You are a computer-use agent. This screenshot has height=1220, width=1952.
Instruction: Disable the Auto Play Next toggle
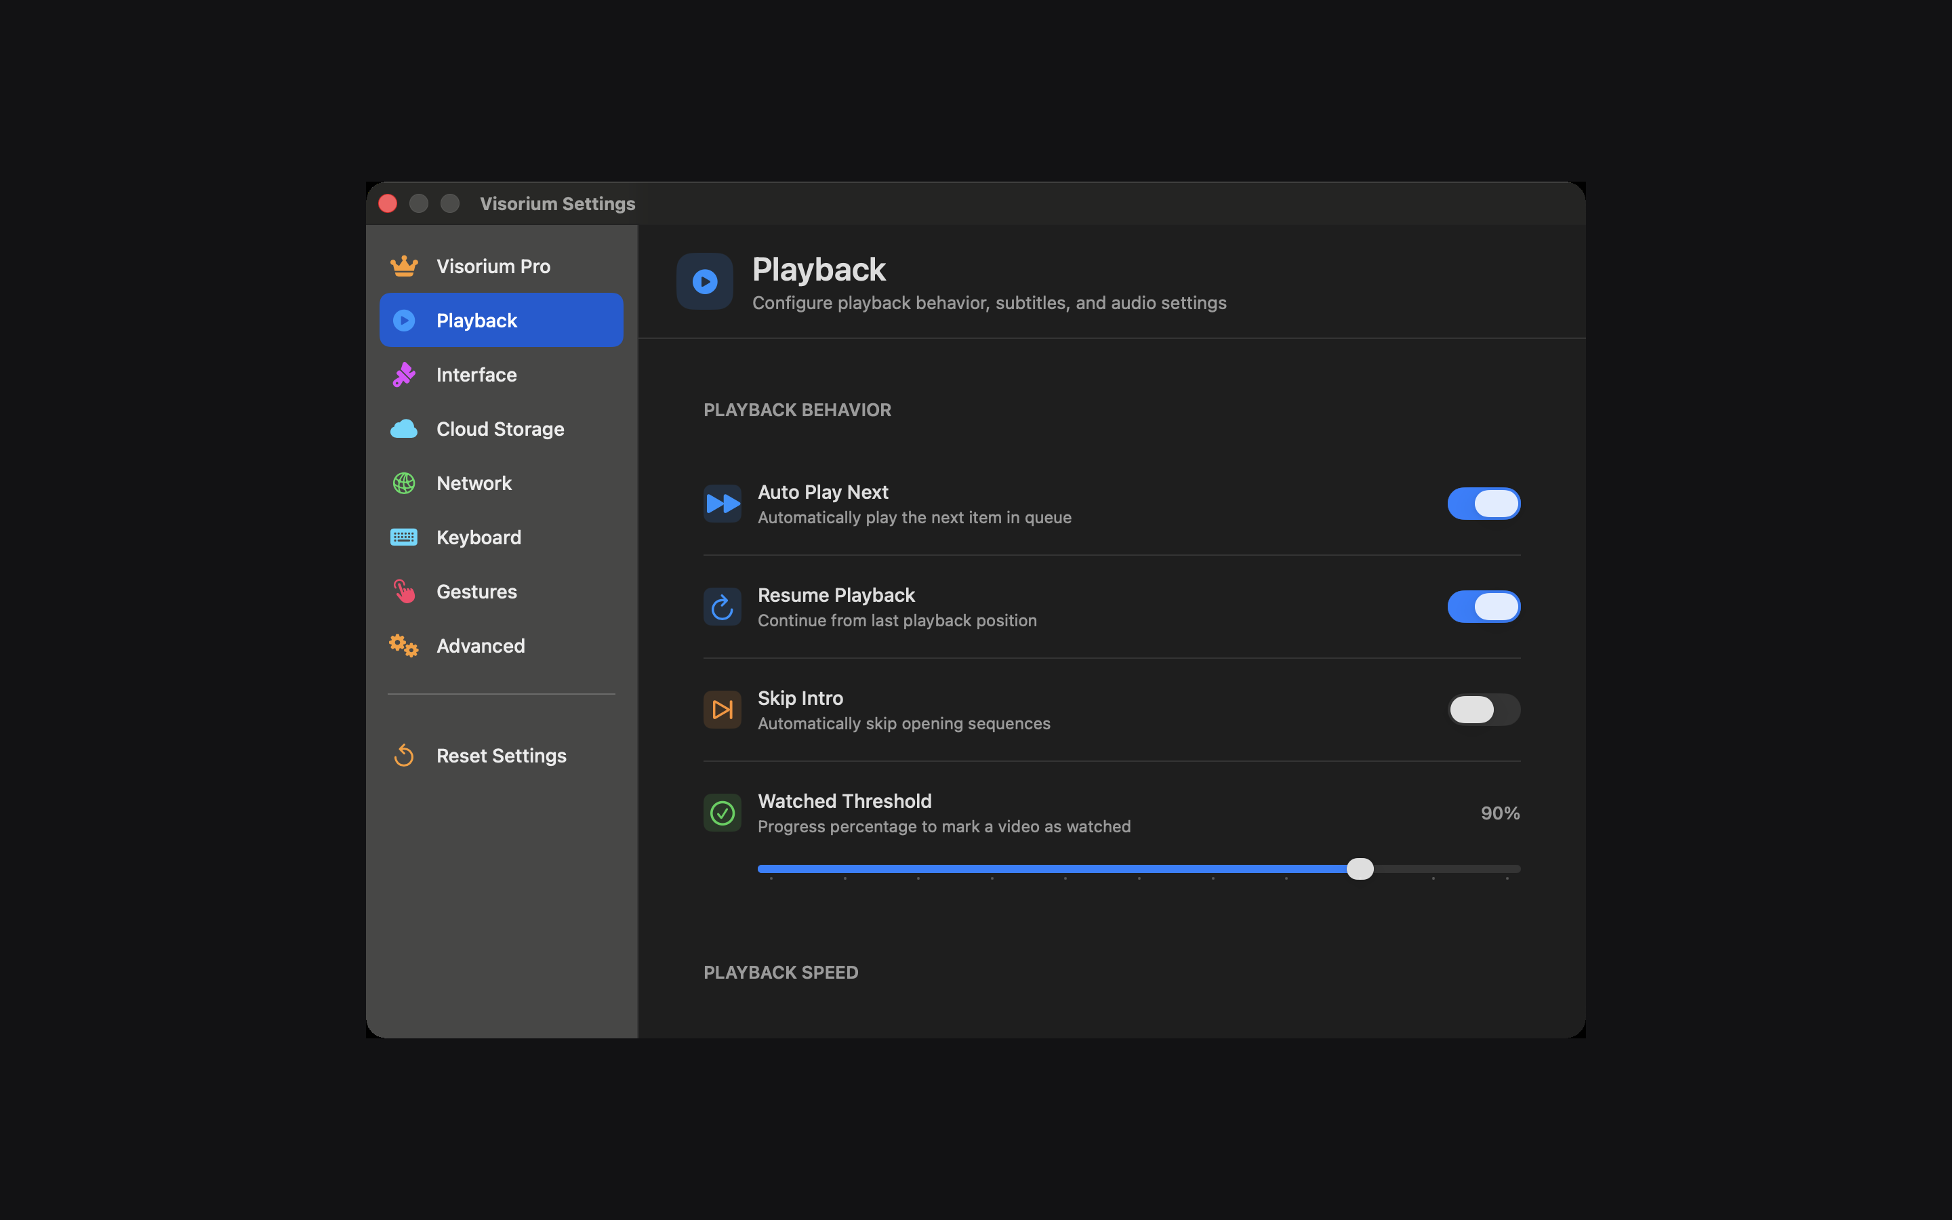(x=1484, y=504)
